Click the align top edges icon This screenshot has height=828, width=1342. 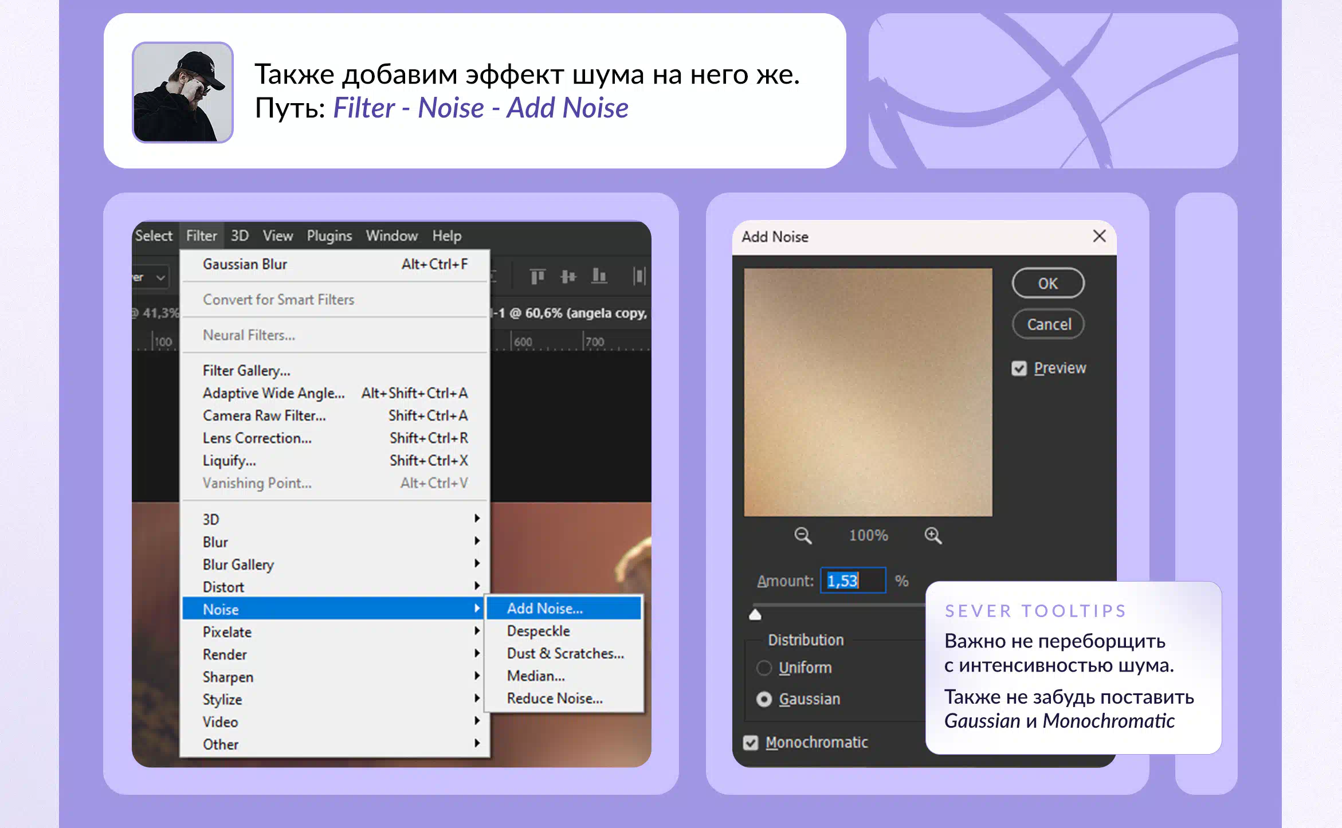tap(537, 277)
